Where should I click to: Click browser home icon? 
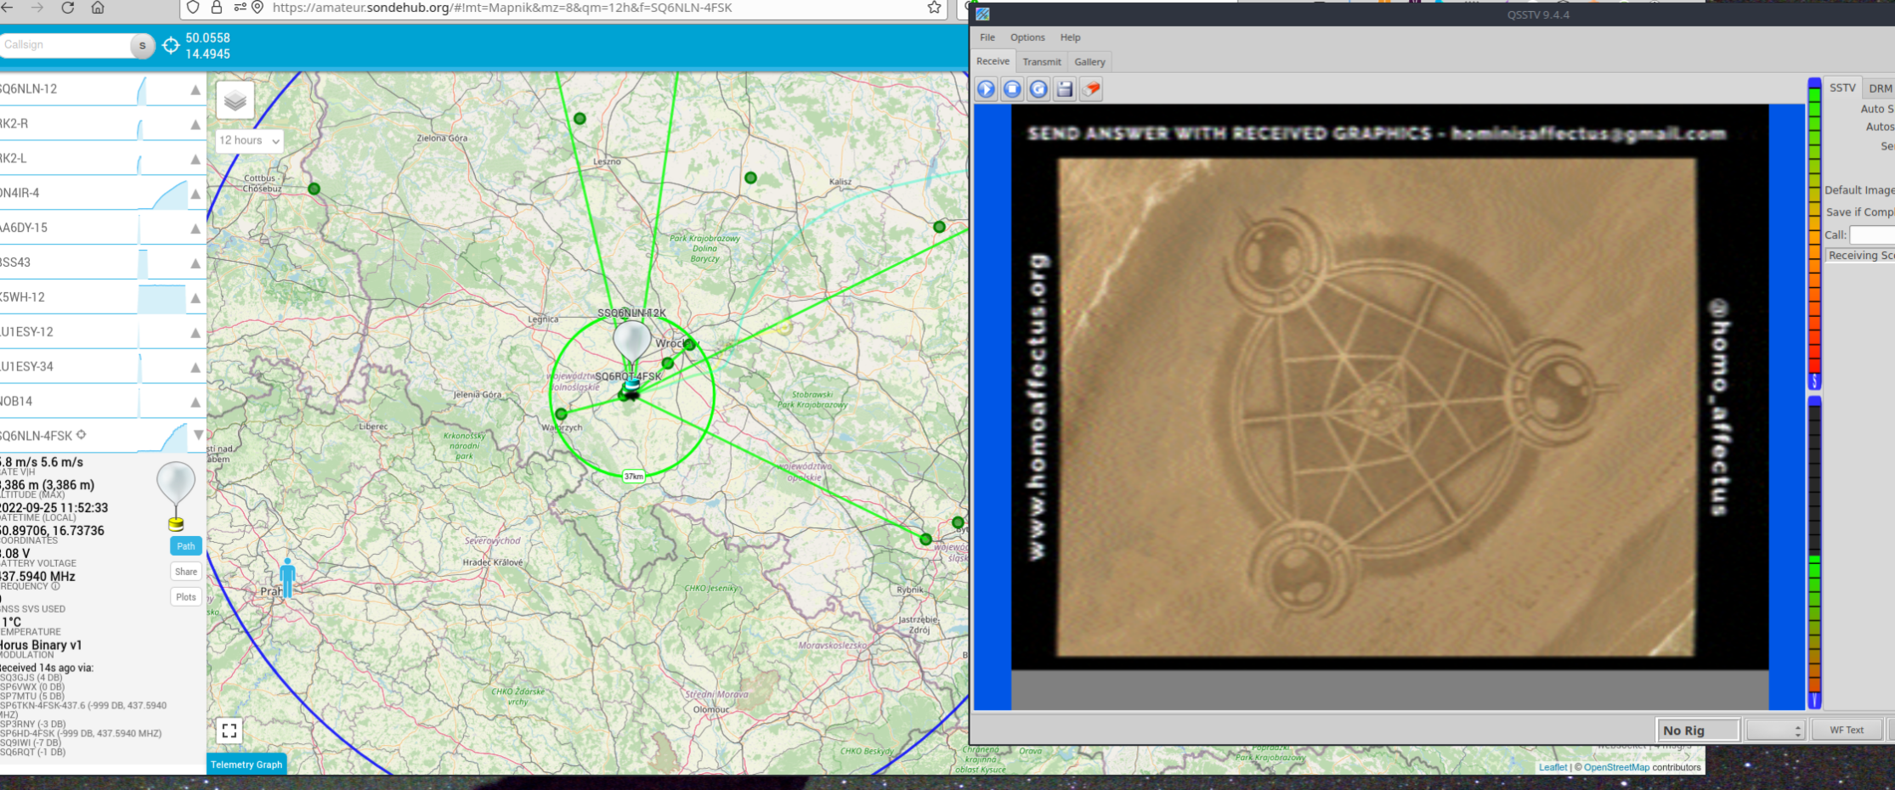coord(98,8)
